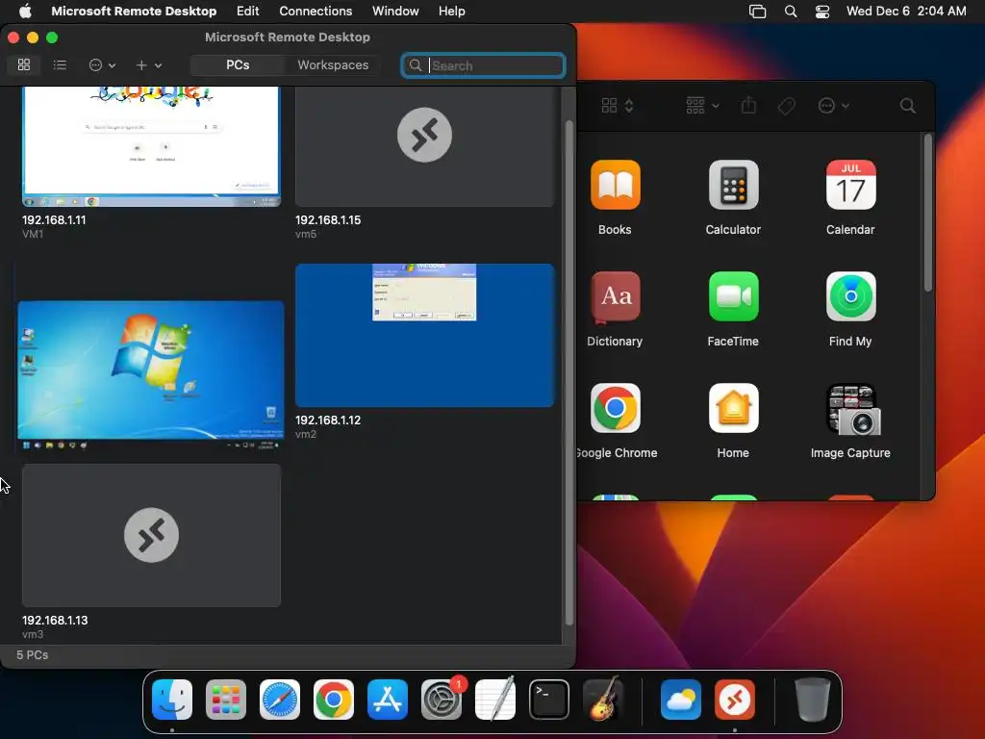Open Spotlight search in menu bar
The width and height of the screenshot is (985, 739).
791,12
